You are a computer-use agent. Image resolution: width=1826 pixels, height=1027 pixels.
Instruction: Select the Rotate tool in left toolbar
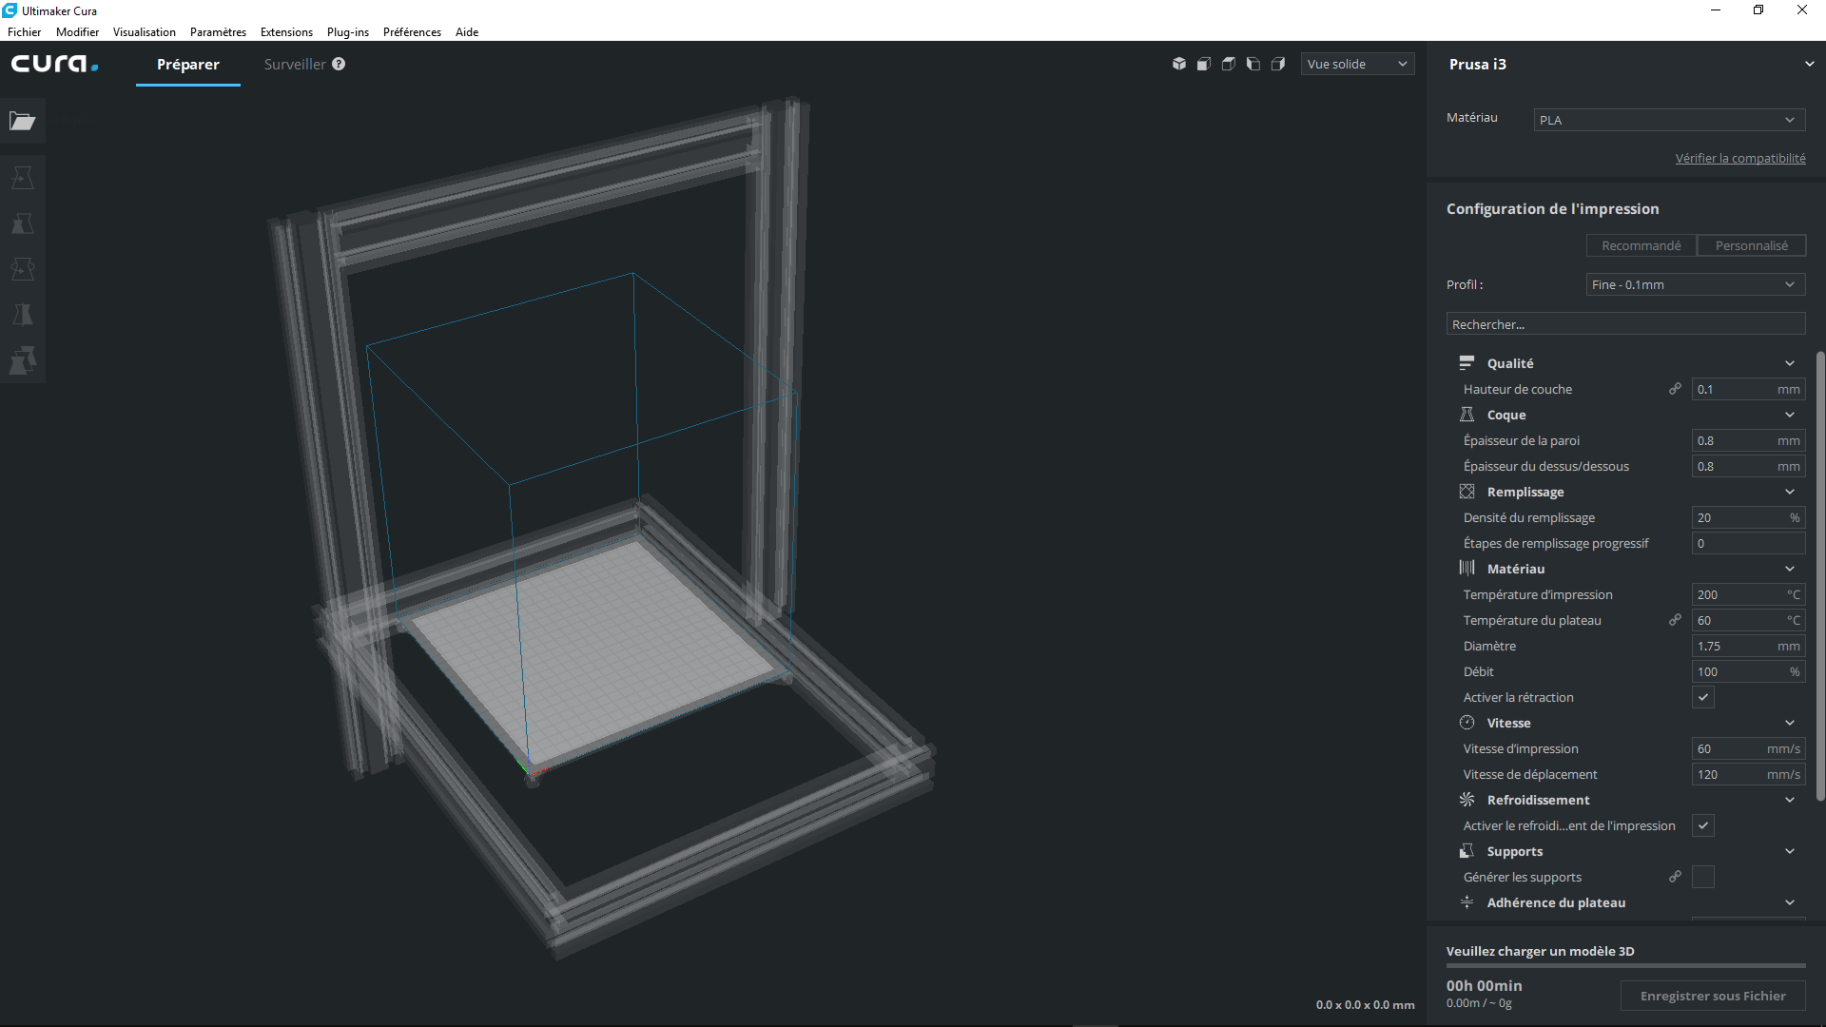click(x=23, y=269)
